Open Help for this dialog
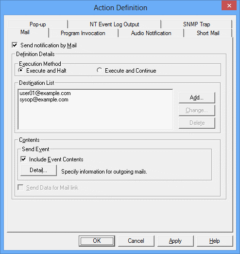The image size is (240, 254). point(215,241)
